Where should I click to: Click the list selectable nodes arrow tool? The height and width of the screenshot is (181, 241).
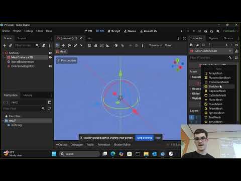81,45
